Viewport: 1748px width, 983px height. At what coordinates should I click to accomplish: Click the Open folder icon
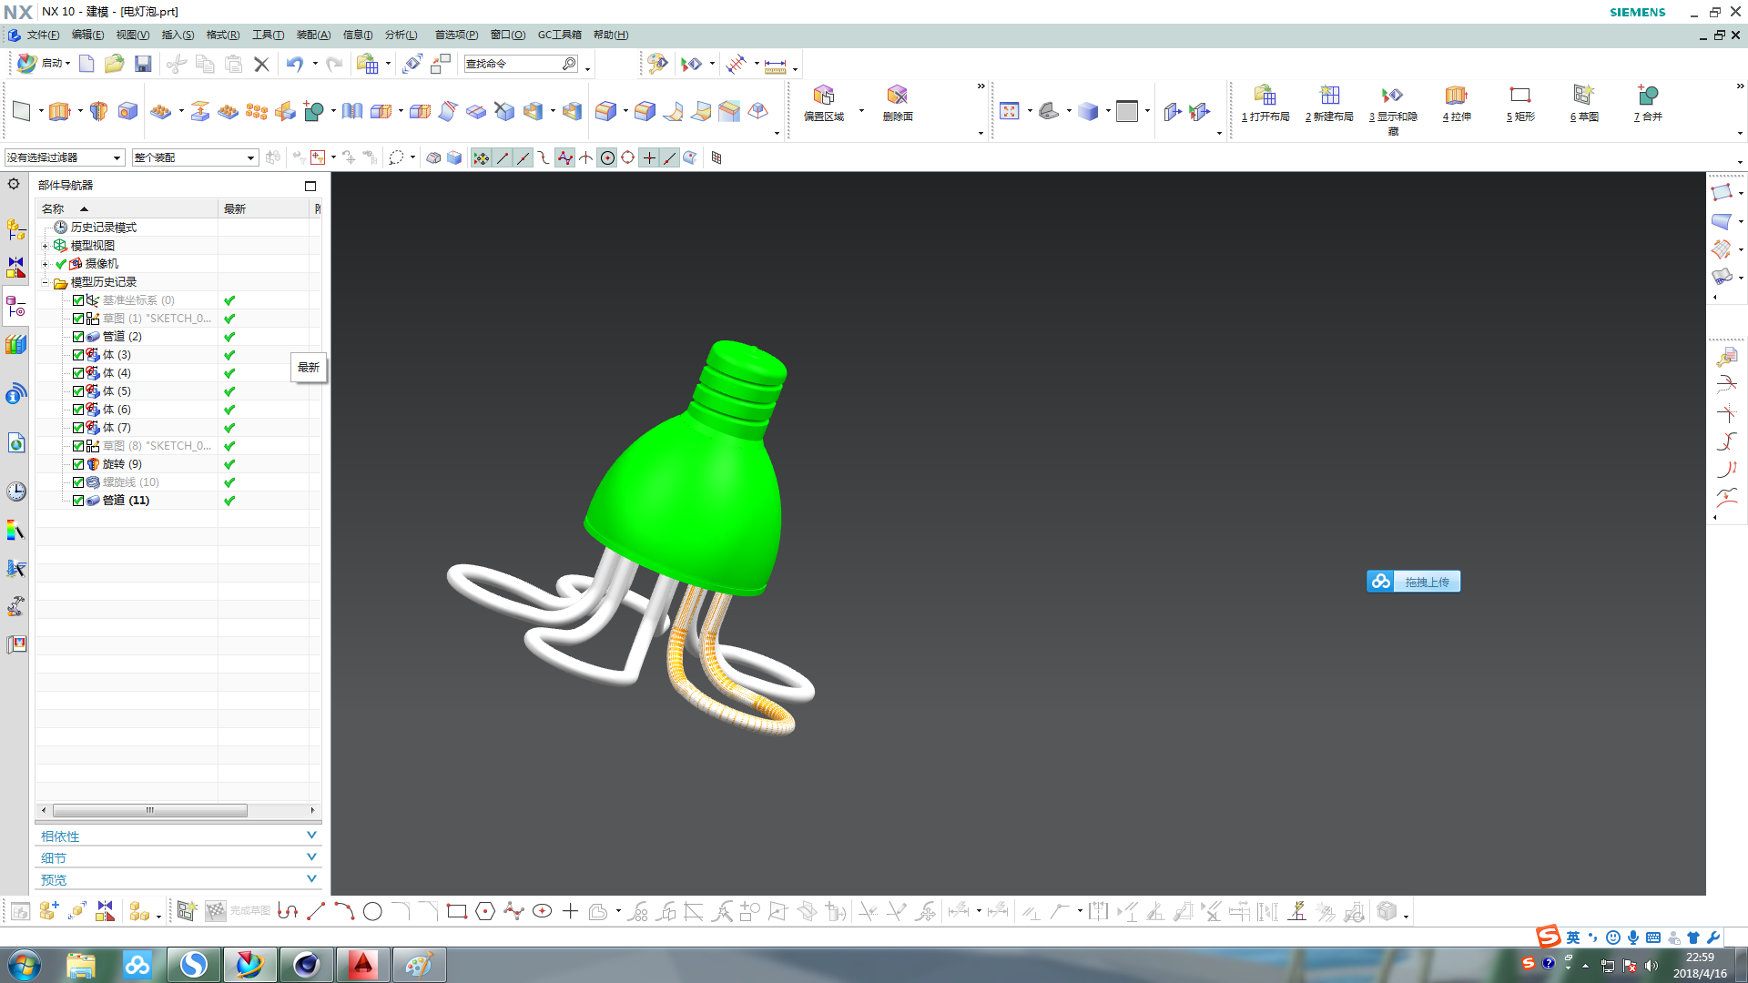[x=114, y=64]
